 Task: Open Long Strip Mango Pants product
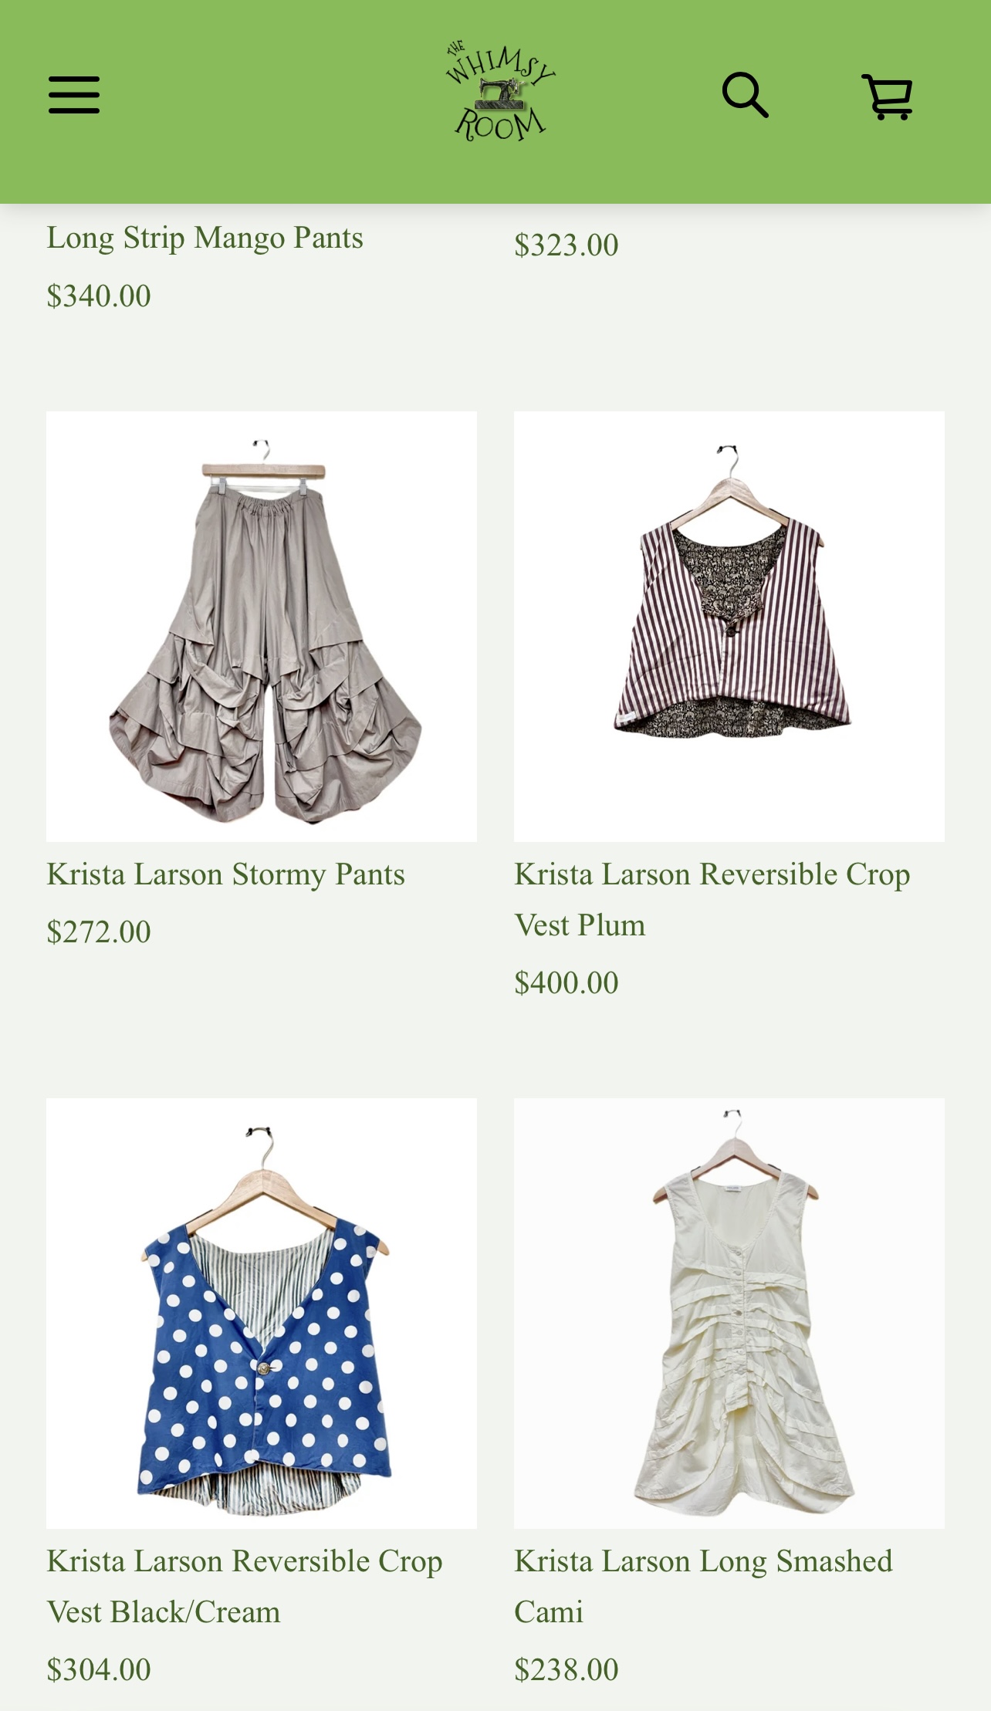(205, 238)
